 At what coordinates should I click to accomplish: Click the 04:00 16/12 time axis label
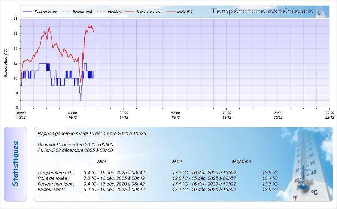(73, 115)
